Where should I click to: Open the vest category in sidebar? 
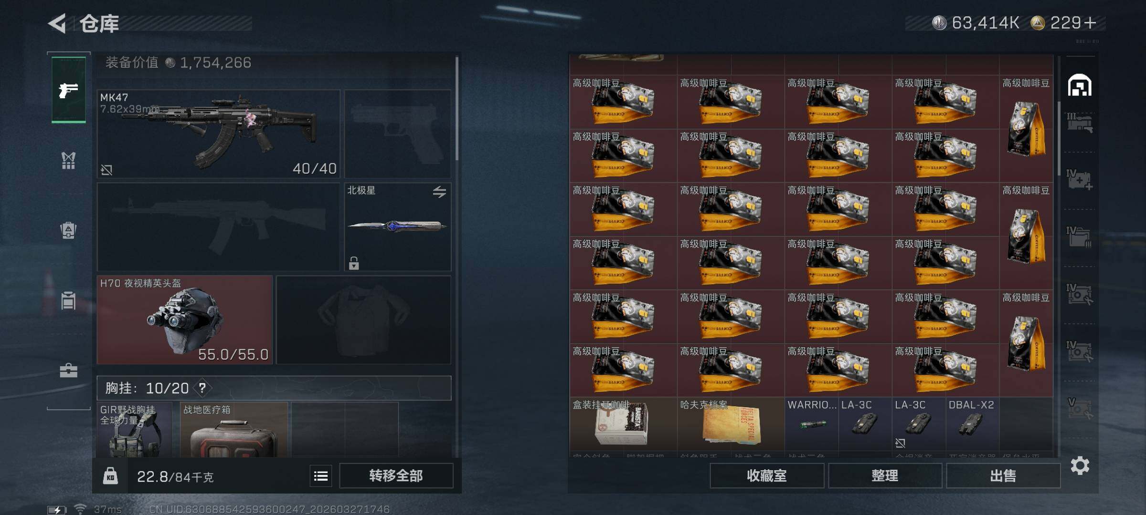tap(68, 161)
